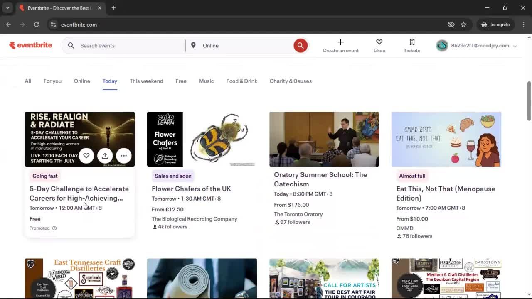
Task: Focus the Search events field
Action: 131,46
